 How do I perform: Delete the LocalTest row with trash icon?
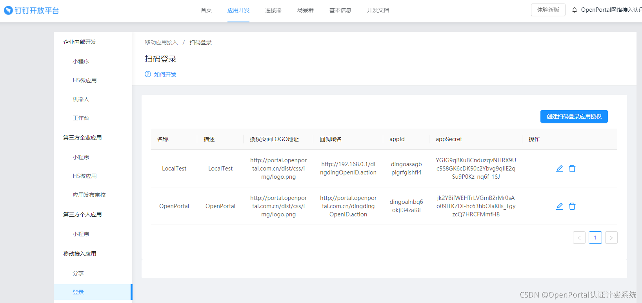tap(572, 169)
